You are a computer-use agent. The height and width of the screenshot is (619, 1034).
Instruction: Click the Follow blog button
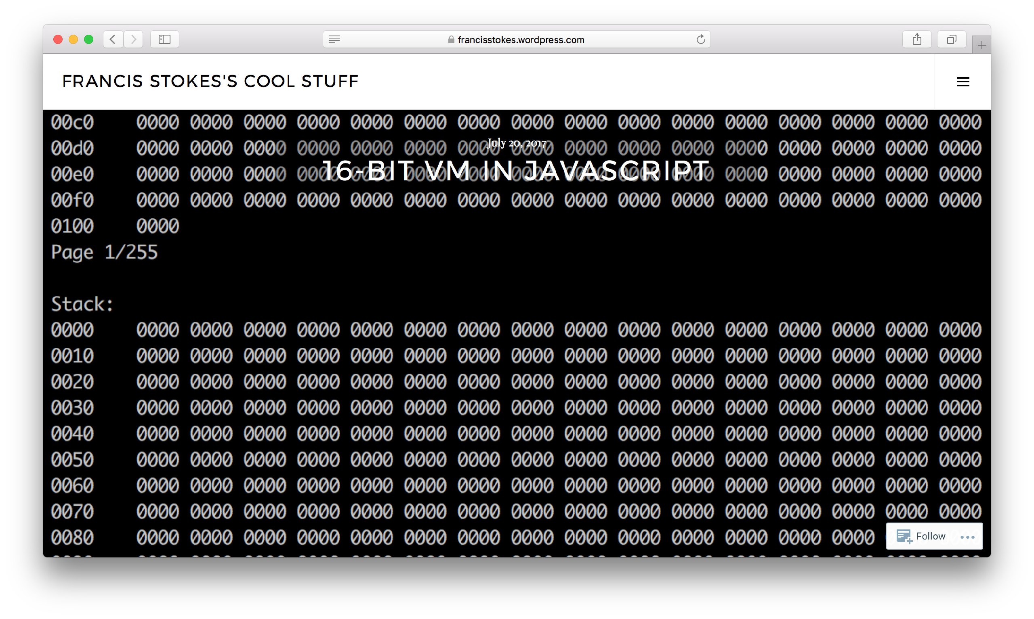point(921,536)
